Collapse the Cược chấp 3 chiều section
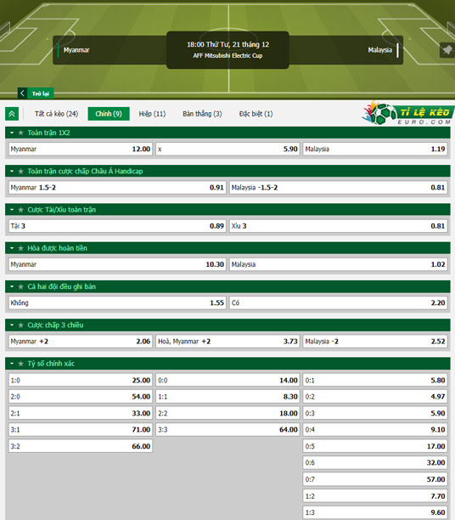 [x=12, y=325]
